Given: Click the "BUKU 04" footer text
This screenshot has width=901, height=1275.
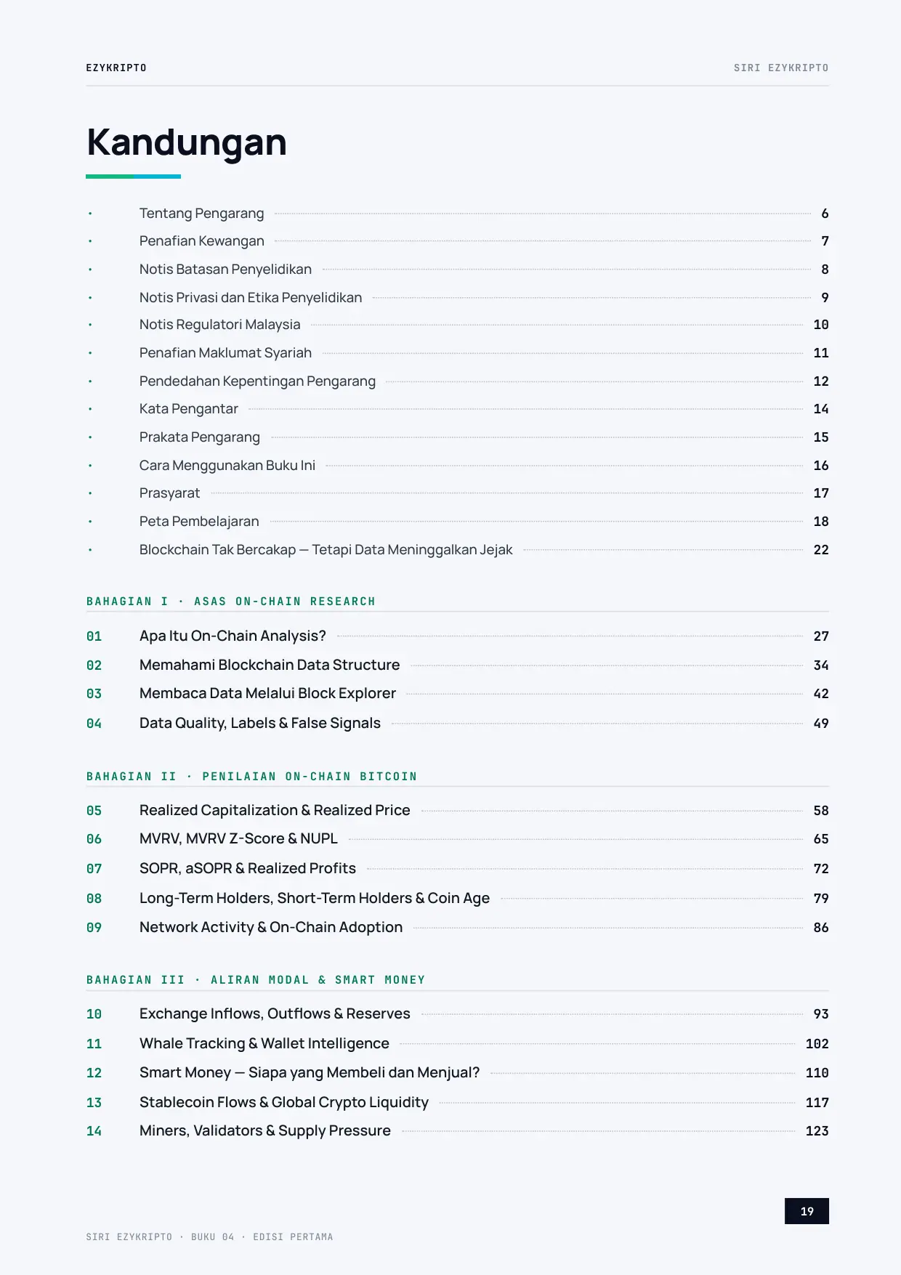Looking at the screenshot, I should (212, 1237).
